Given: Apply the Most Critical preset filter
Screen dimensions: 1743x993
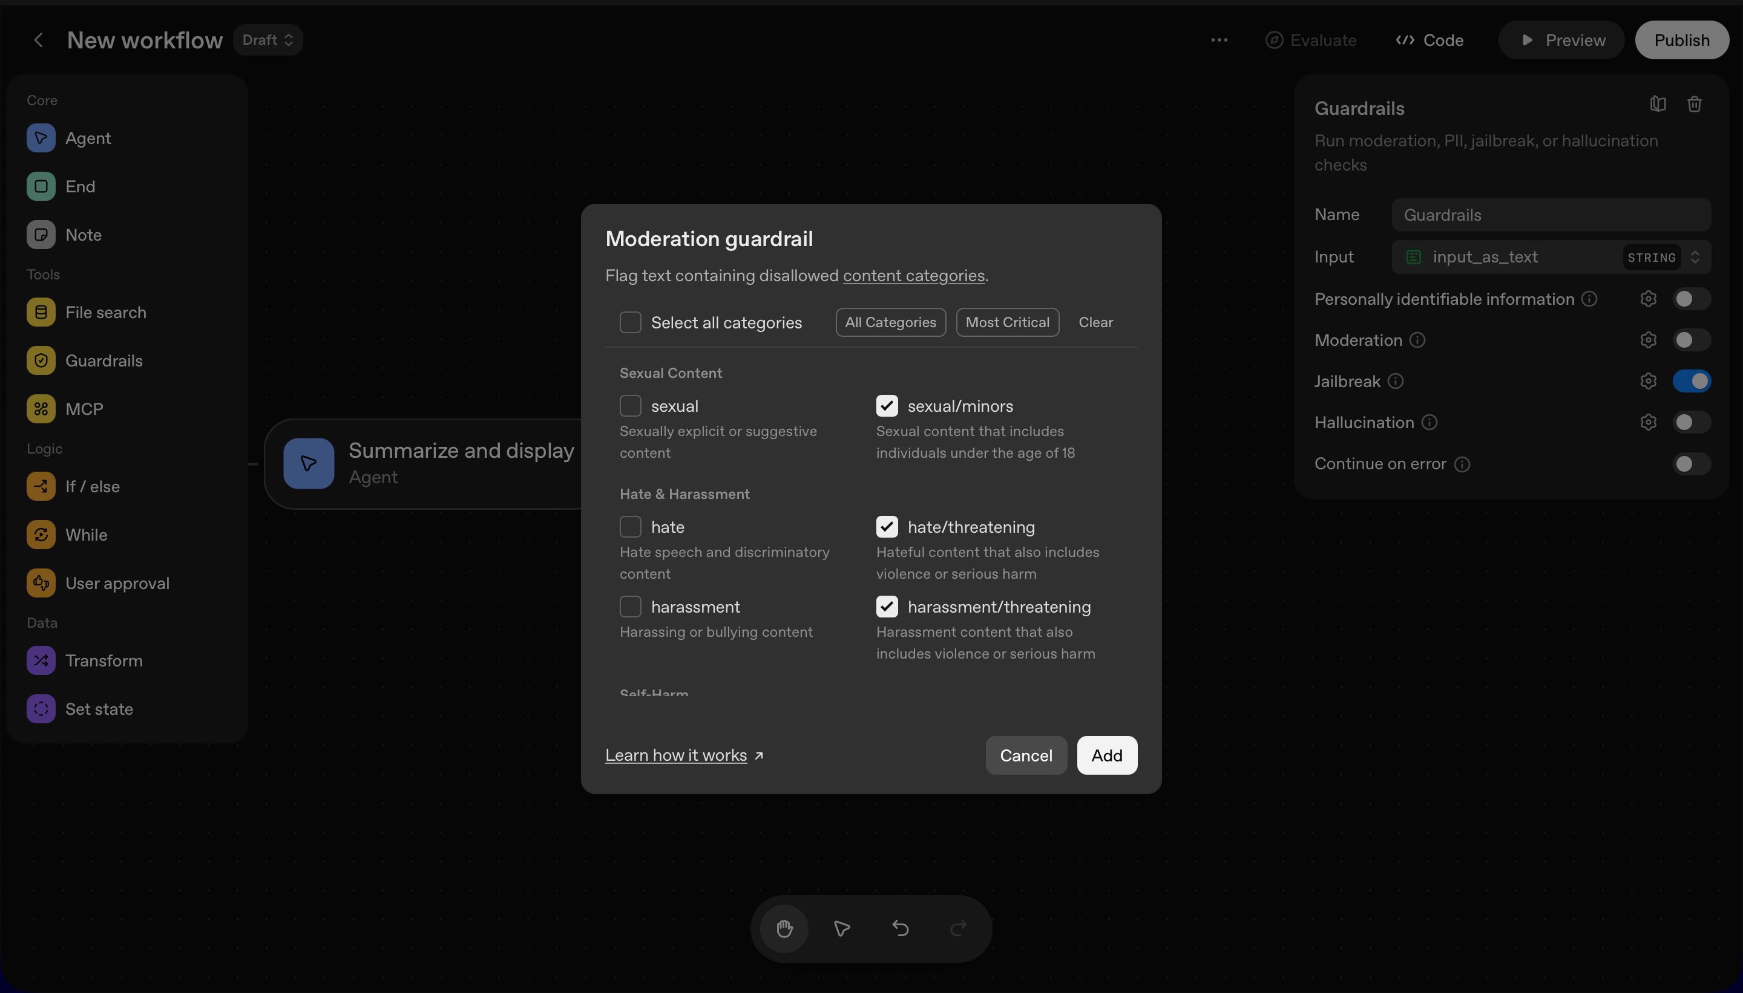Looking at the screenshot, I should pyautogui.click(x=1006, y=322).
